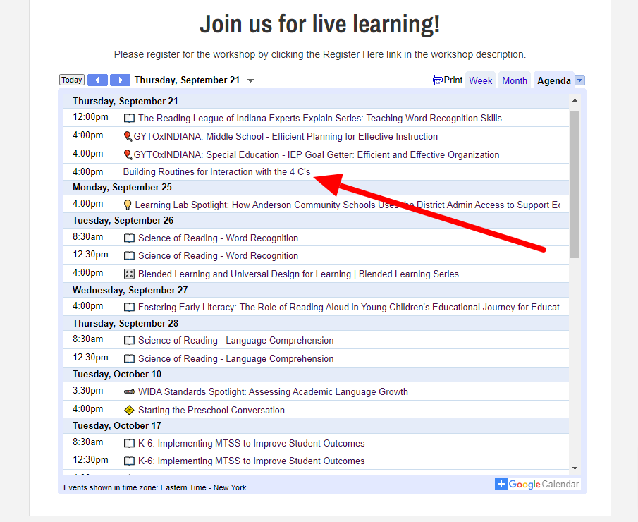Click the lightbulb icon next to Learning Lab Spotlight
Viewport: 638px width, 522px height.
coord(128,204)
